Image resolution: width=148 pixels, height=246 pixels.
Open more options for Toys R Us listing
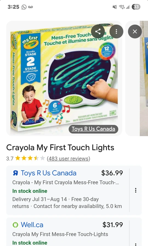pos(136,190)
